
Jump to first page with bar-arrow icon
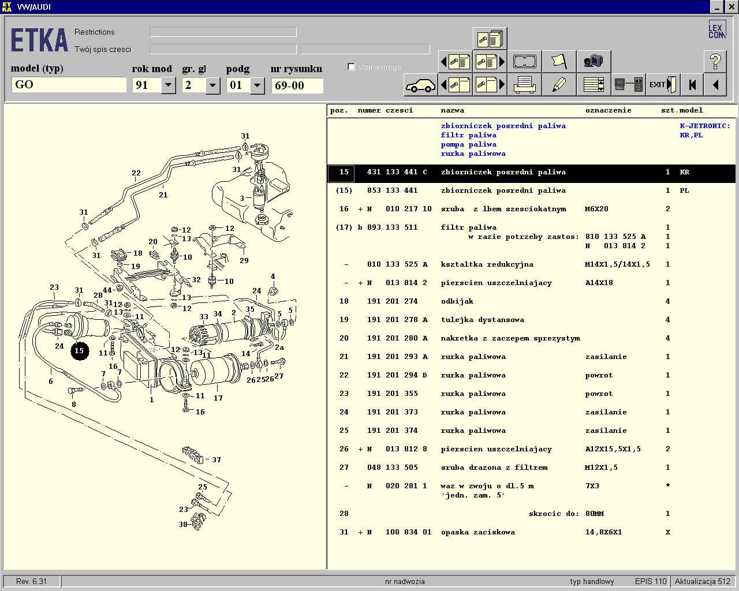click(692, 85)
